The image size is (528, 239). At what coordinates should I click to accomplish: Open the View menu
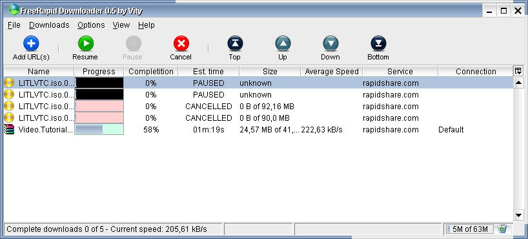point(121,25)
